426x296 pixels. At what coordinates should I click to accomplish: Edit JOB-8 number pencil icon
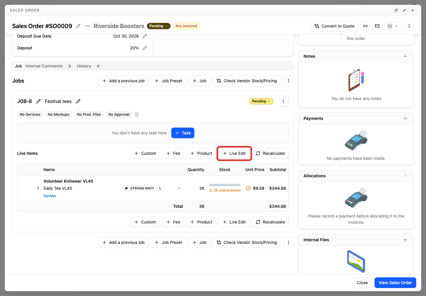[38, 101]
